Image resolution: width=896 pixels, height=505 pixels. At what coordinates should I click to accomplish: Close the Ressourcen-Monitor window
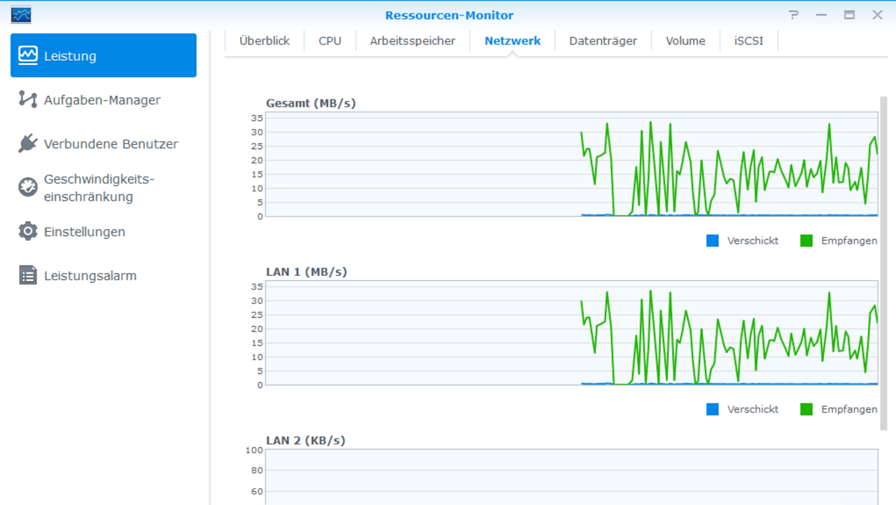coord(877,15)
